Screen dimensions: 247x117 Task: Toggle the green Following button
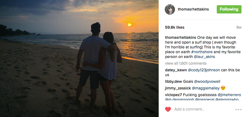click(229, 9)
